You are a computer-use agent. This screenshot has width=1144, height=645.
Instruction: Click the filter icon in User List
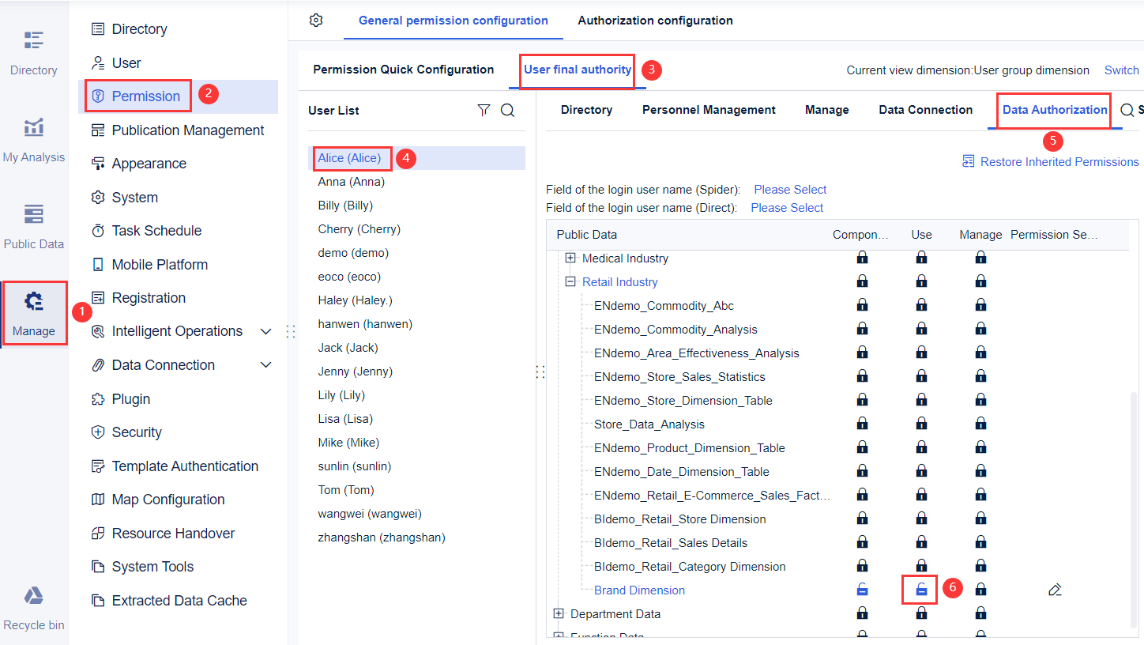pos(484,110)
